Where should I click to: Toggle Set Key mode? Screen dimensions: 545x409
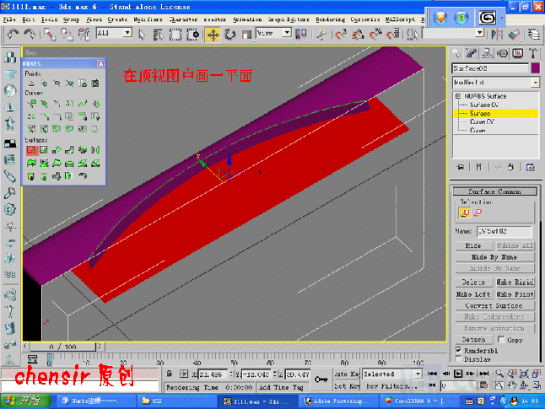[x=348, y=386]
